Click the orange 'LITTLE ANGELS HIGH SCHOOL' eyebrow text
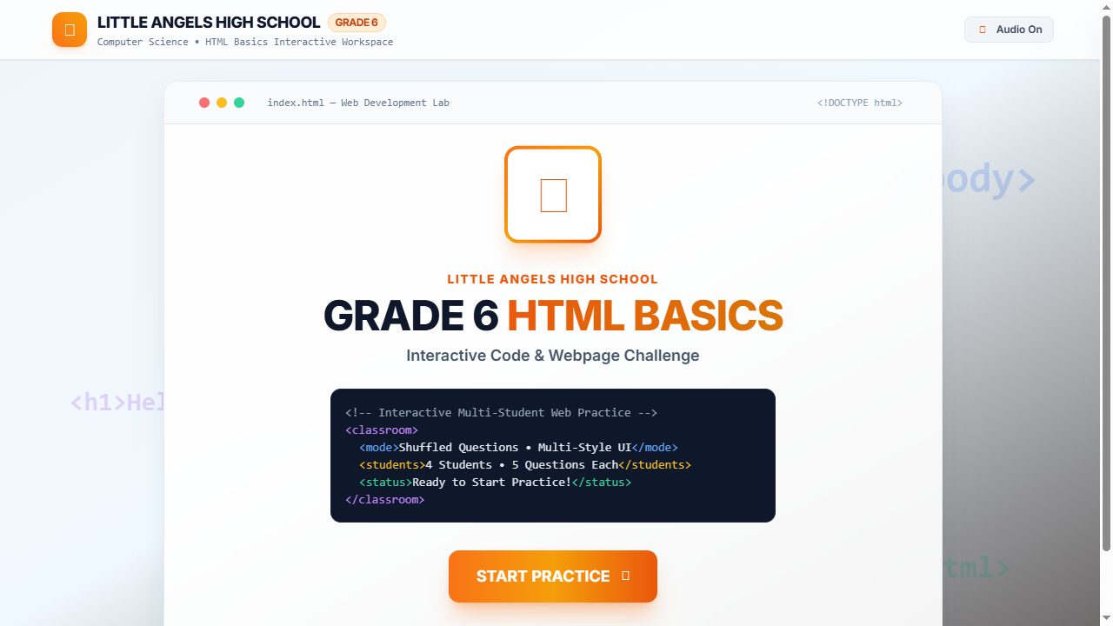 coord(553,279)
